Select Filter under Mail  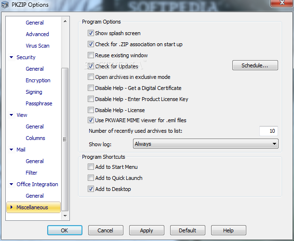tap(31, 173)
